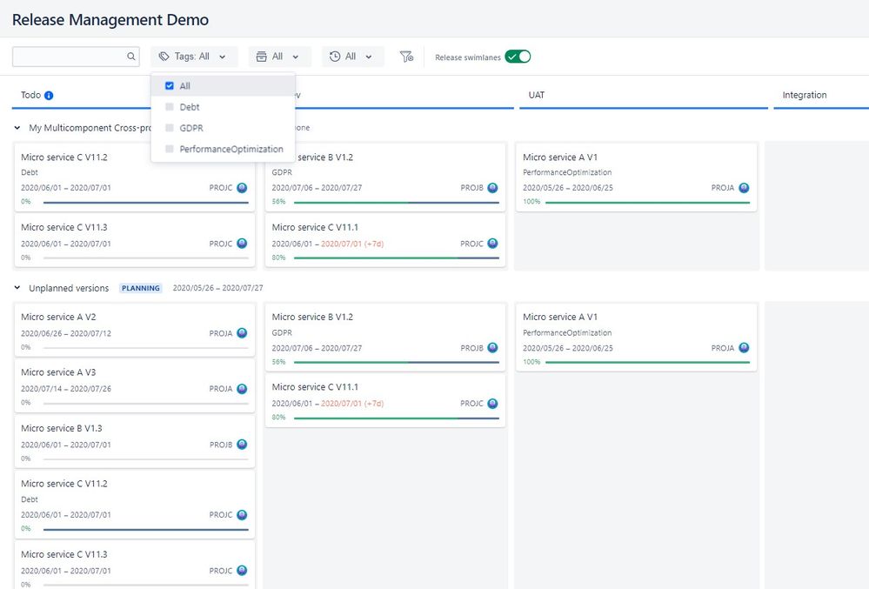
Task: Collapse the Unplanned versions swimlane
Action: (x=17, y=288)
